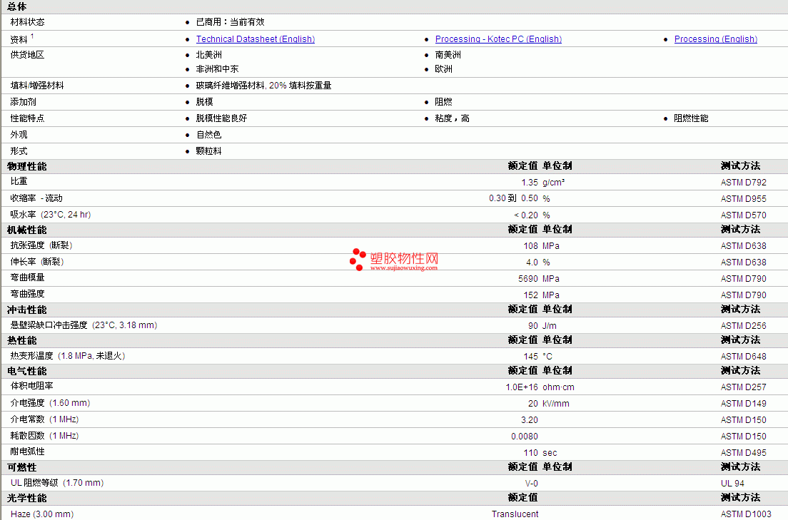Click shrinkage value 0.30 到 0.50
The image size is (788, 520).
click(x=513, y=198)
